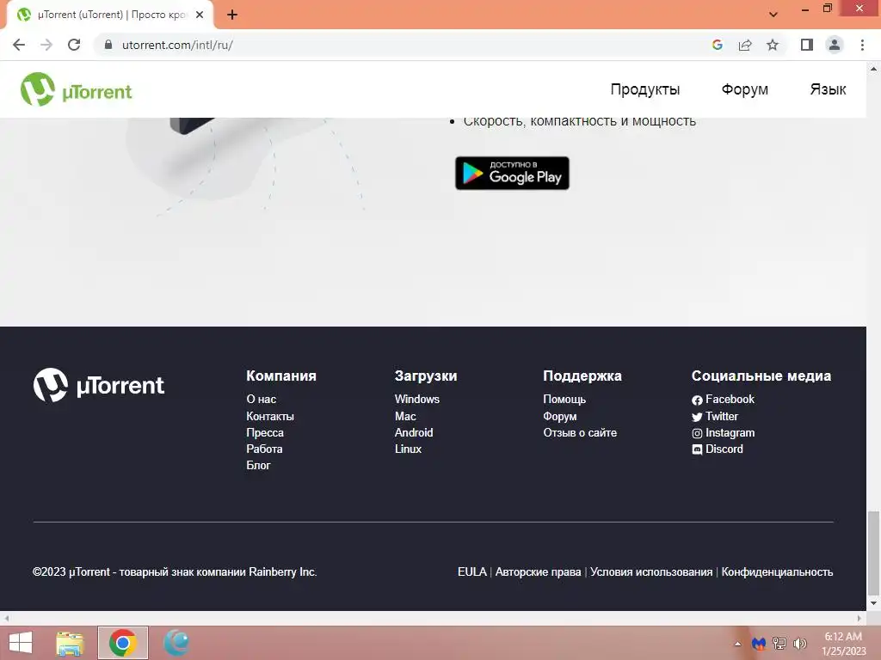
Task: Click the µTorrent header logo
Action: pos(77,89)
